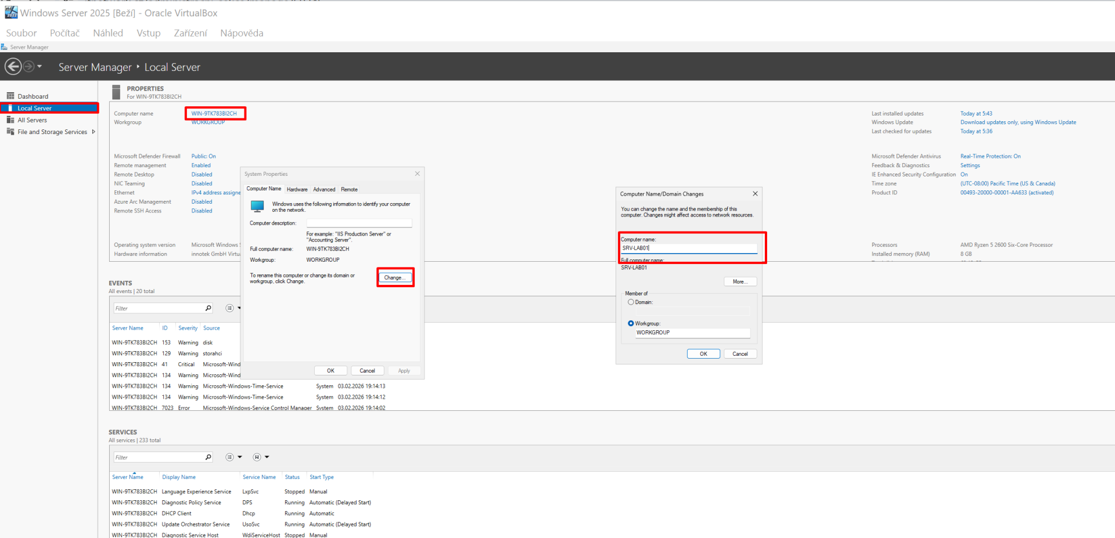Click inside the Computer name text field

coord(689,248)
